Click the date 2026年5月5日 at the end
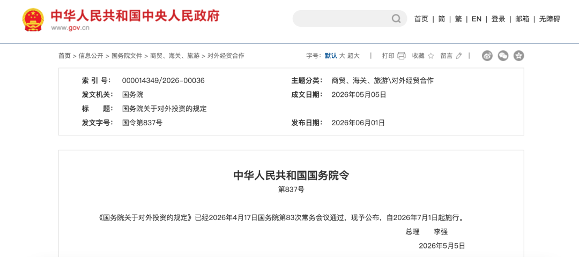579x257 pixels. (x=442, y=246)
